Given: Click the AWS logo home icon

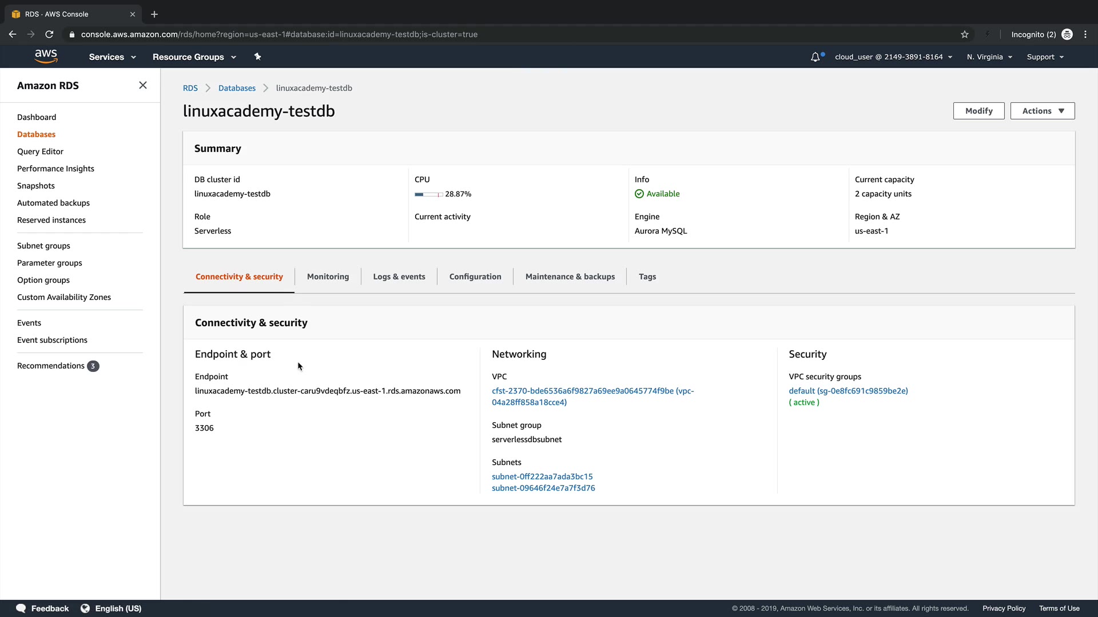Looking at the screenshot, I should pyautogui.click(x=46, y=56).
